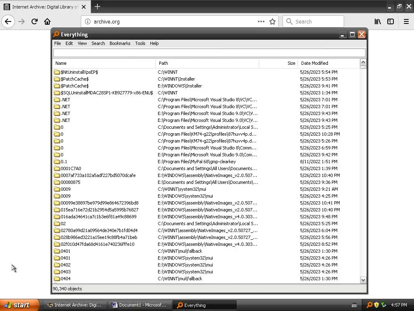Viewport: 414px width, 311px height.
Task: Close the Internet Archive tab
Action: (x=84, y=7)
